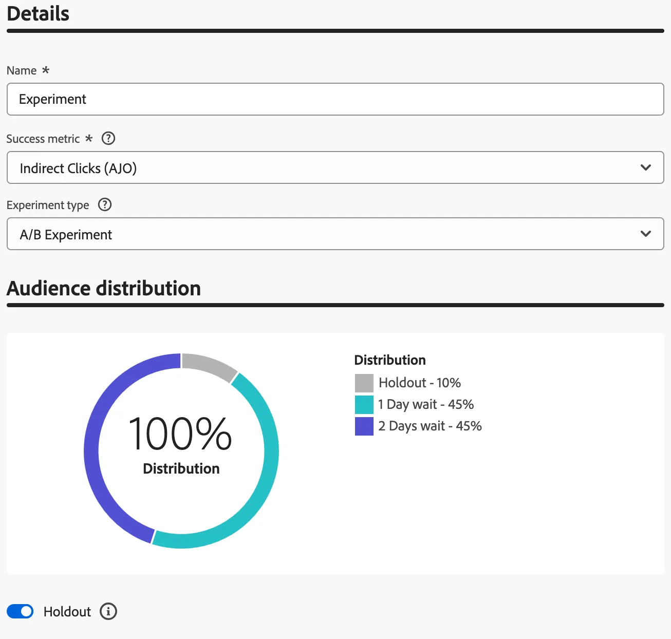This screenshot has height=639, width=671.
Task: Open the Indirect Clicks (AJO) dropdown
Action: point(335,167)
